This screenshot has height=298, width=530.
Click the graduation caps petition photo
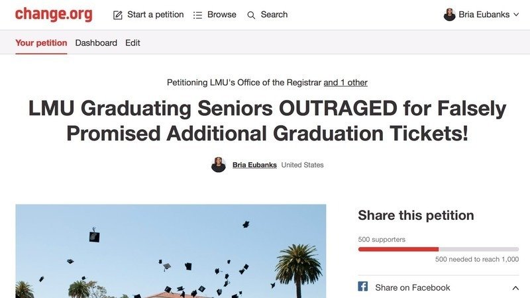[171, 250]
